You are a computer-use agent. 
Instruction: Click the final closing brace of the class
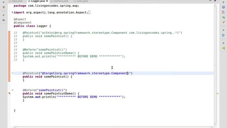(x=15, y=111)
